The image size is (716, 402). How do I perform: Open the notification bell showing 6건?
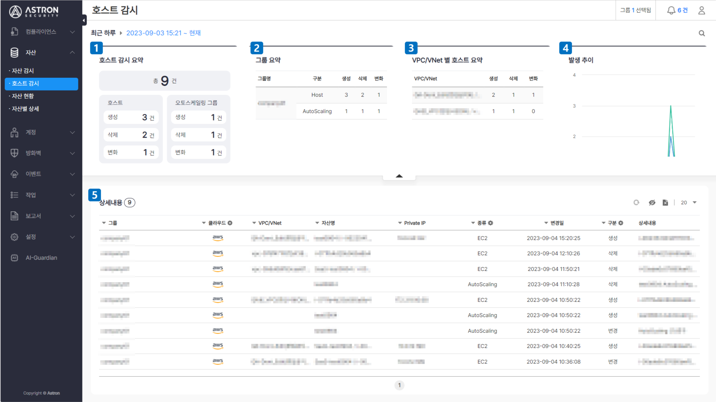[x=677, y=10]
